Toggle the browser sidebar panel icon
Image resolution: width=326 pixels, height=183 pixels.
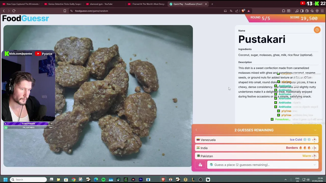pos(302,11)
